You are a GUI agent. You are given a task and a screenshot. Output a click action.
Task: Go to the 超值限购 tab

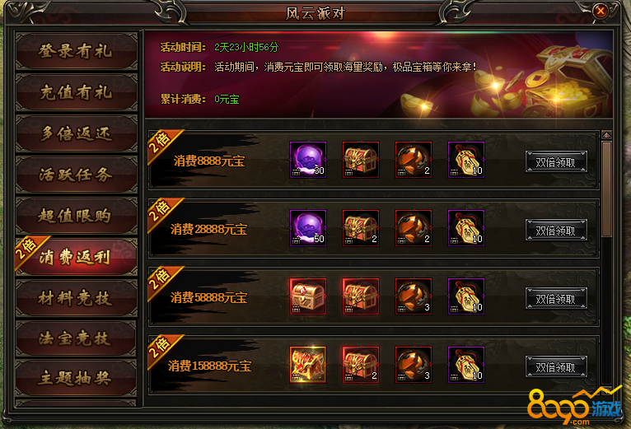76,216
